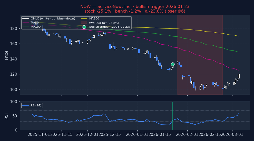Click the 2025-11-01 date tick label
This screenshot has height=141, width=254.
click(39, 135)
